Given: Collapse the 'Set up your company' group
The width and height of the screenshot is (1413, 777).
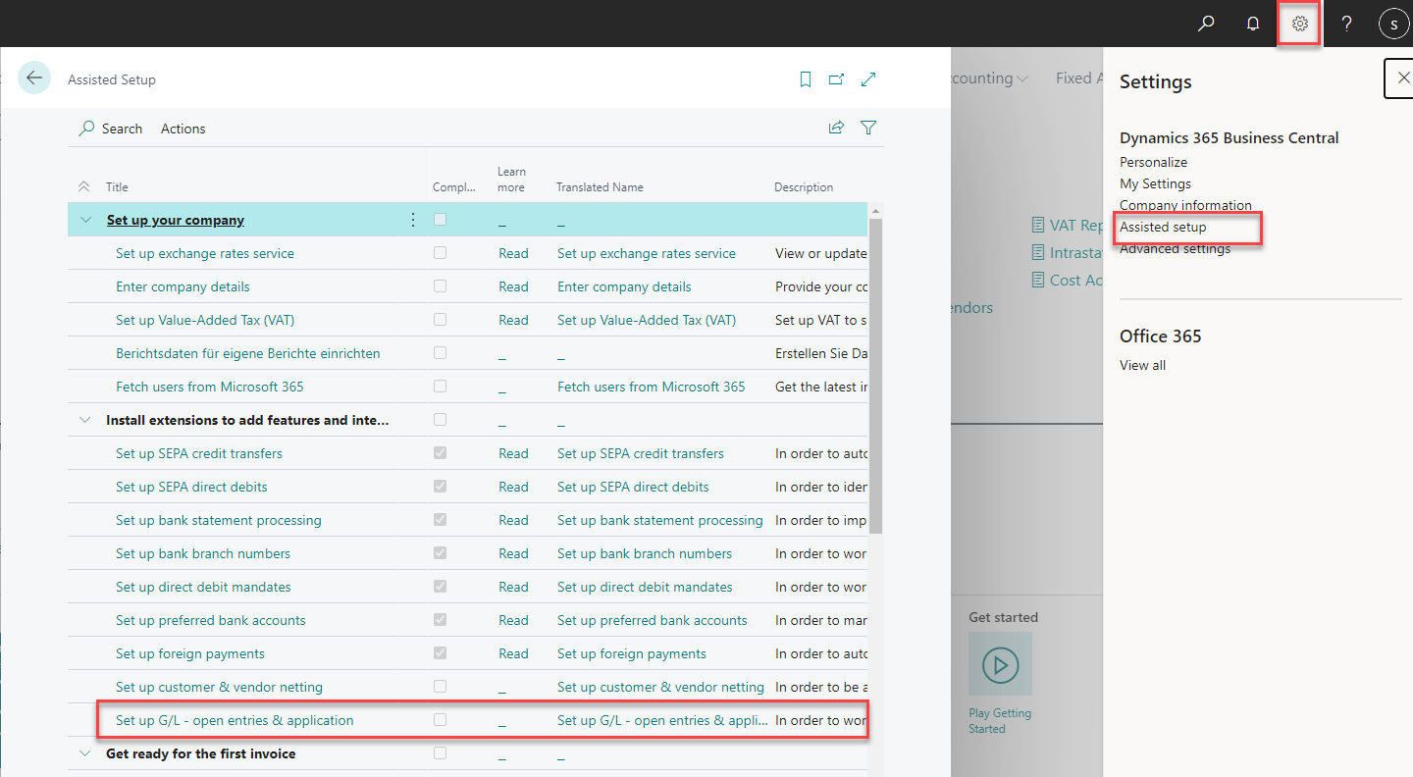Looking at the screenshot, I should point(84,219).
